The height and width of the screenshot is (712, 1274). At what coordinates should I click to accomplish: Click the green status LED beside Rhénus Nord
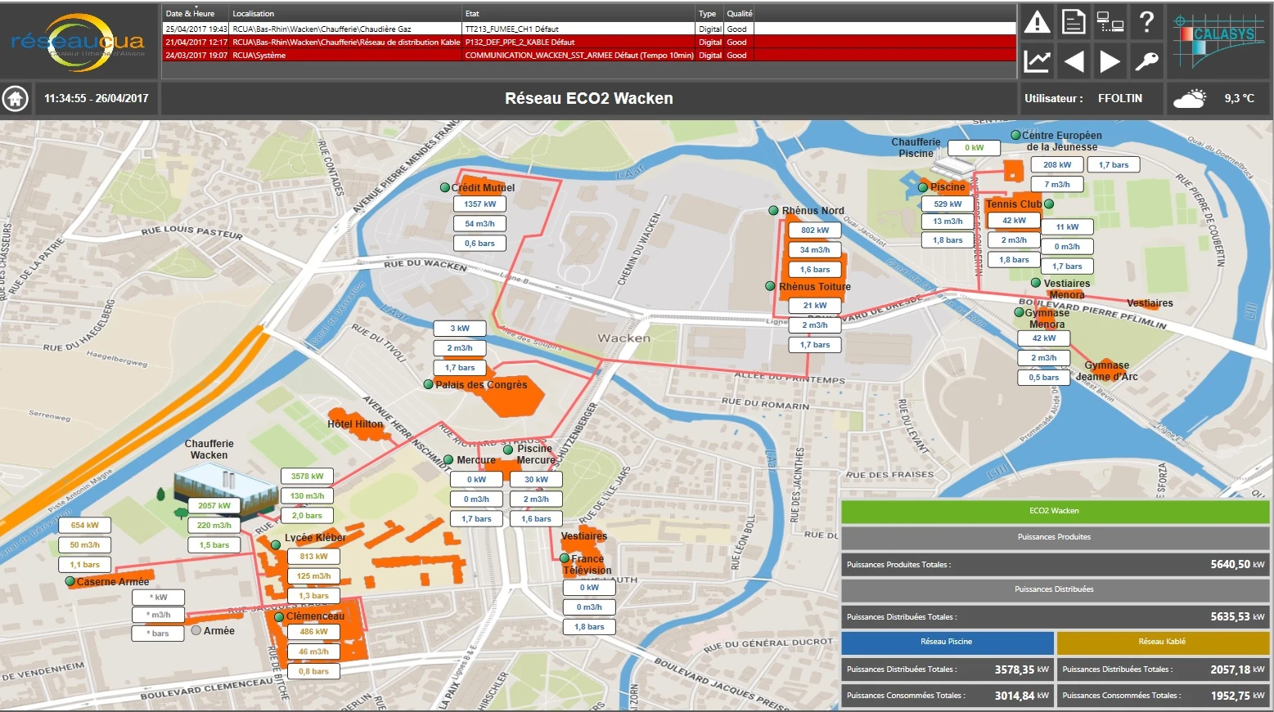pyautogui.click(x=773, y=210)
